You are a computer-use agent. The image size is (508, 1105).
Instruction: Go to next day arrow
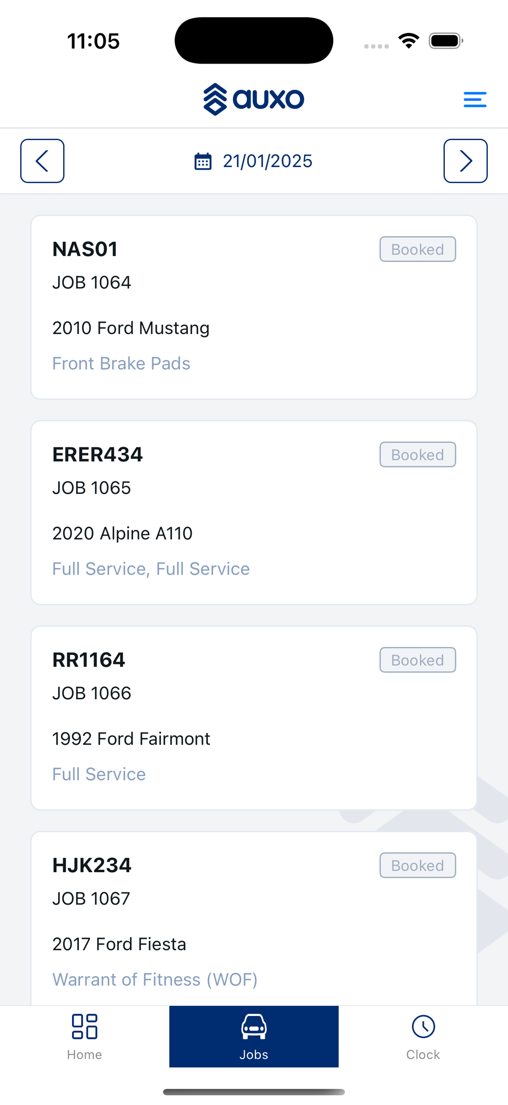(466, 161)
